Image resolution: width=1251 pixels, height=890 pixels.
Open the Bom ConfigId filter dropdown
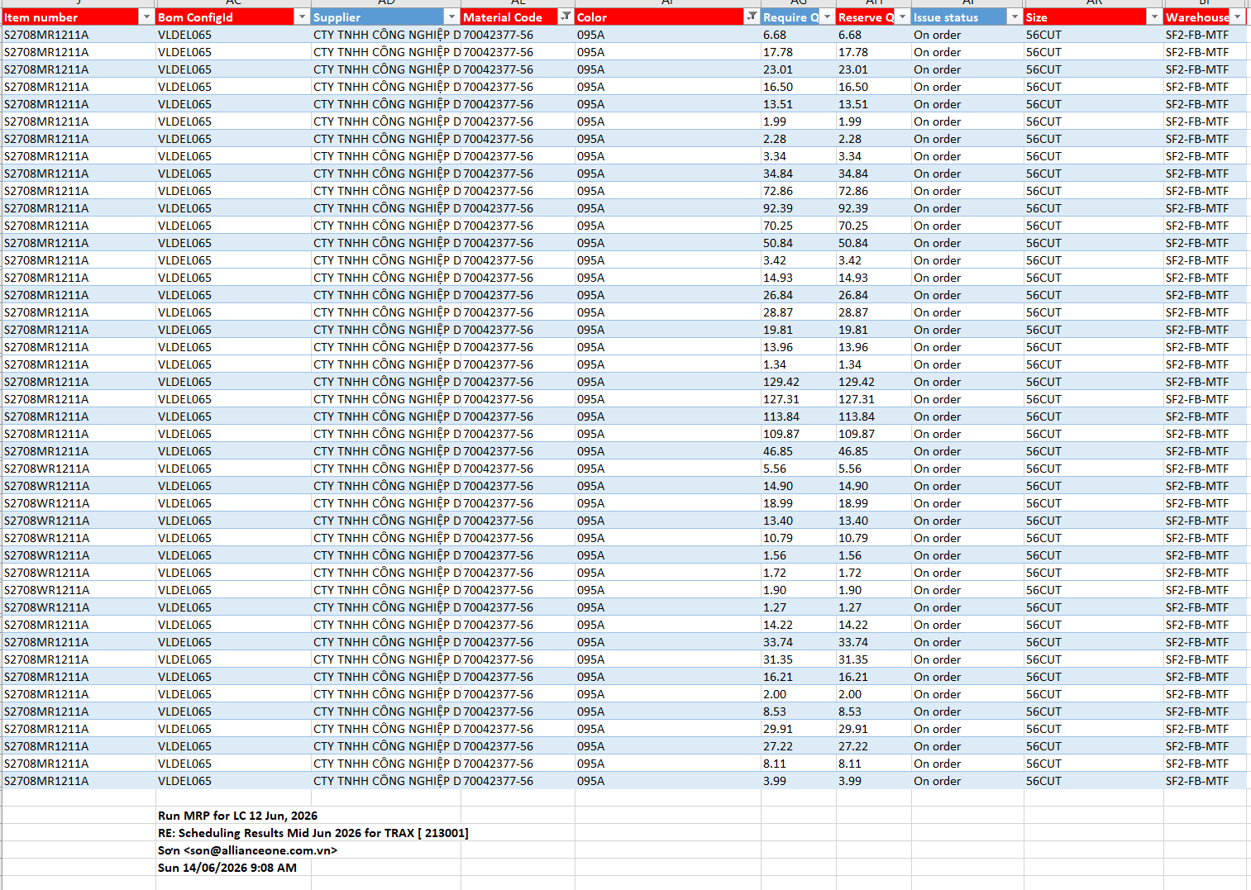(x=302, y=17)
